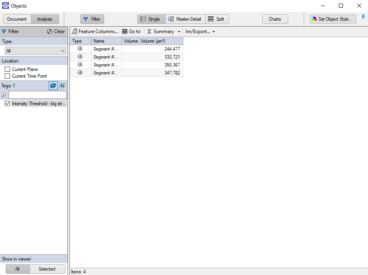Image resolution: width=368 pixels, height=275 pixels.
Task: Enable the Current Plane checkbox
Action: (x=7, y=69)
